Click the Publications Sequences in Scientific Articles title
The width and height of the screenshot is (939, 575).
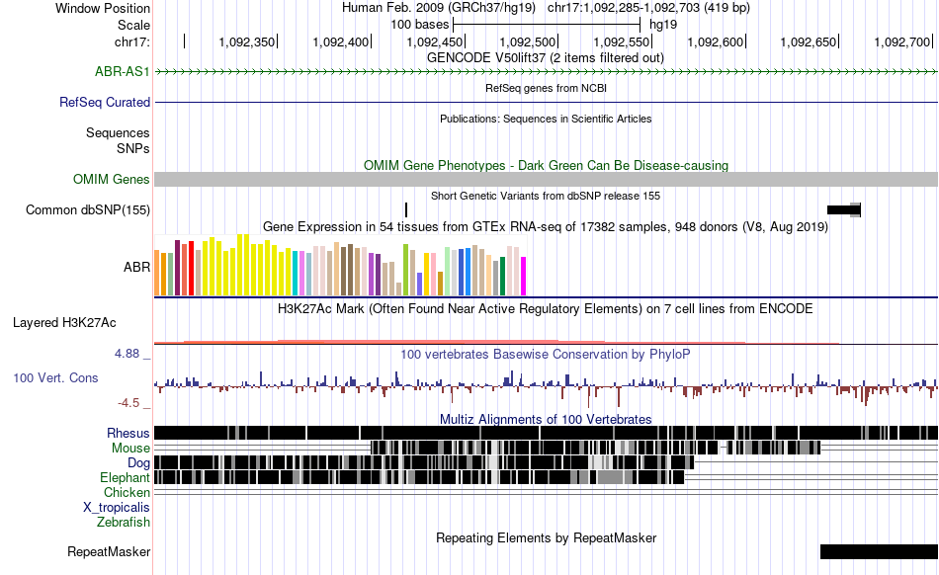click(546, 120)
